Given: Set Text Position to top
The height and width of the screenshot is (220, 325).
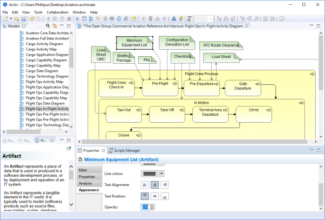Looking at the screenshot, I should (x=145, y=196).
